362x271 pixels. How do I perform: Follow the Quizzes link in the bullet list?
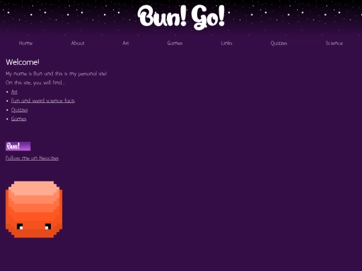(x=19, y=110)
